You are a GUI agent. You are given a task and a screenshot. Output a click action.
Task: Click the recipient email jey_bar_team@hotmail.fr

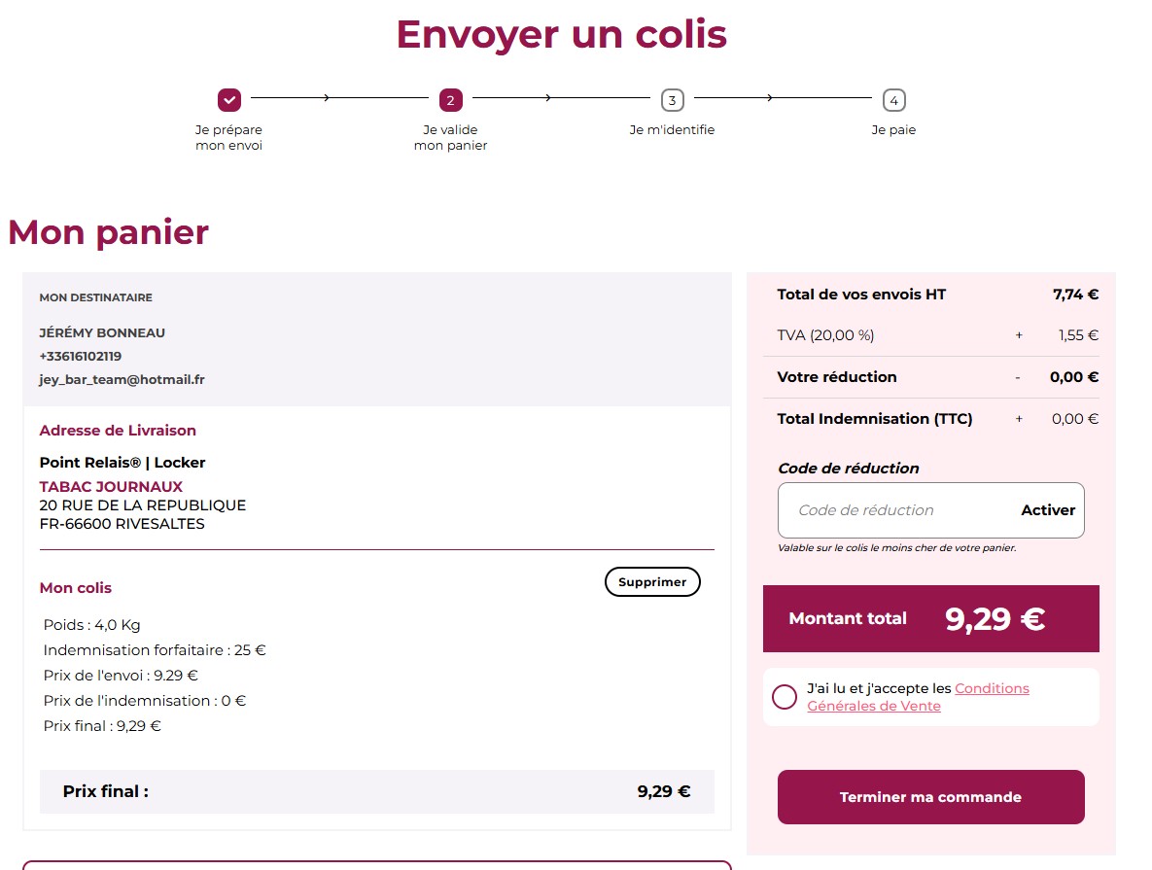(x=122, y=379)
